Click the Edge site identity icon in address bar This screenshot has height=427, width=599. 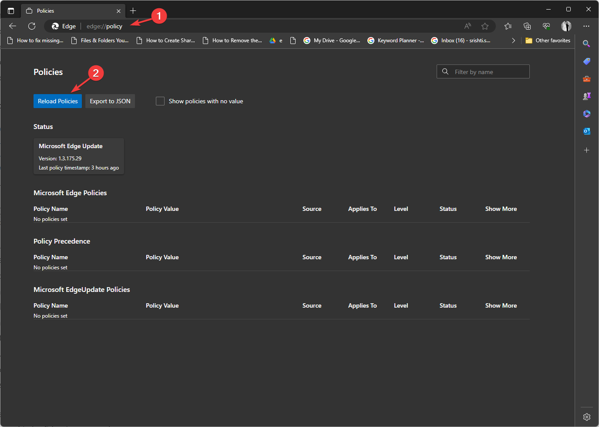(64, 26)
